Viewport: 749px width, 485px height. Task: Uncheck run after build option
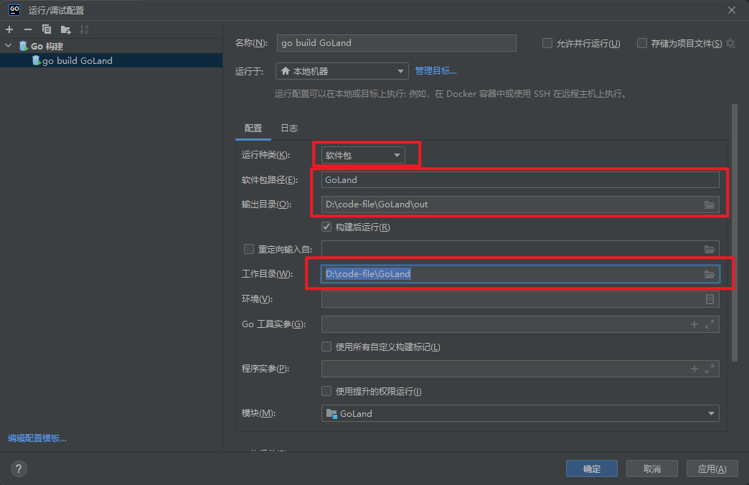(x=326, y=227)
